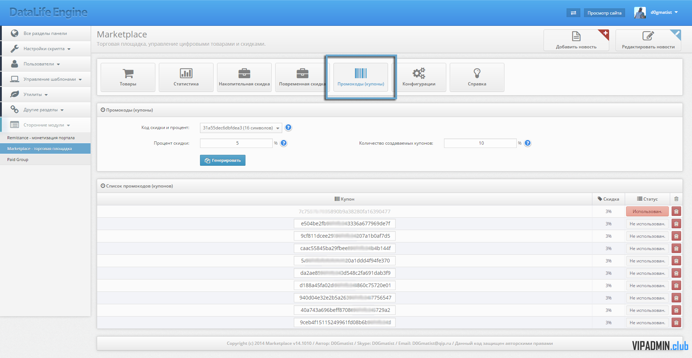Expand Другие разделы sidebar menu

[45, 110]
